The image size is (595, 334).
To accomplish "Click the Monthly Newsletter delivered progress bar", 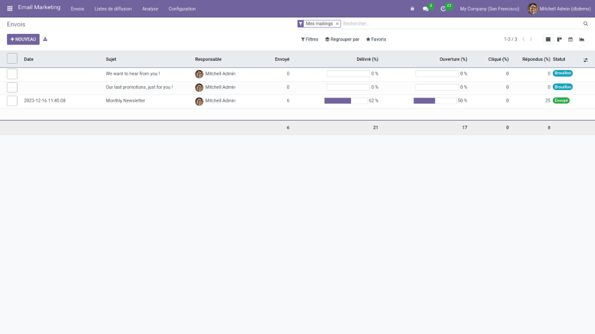I will tap(345, 101).
